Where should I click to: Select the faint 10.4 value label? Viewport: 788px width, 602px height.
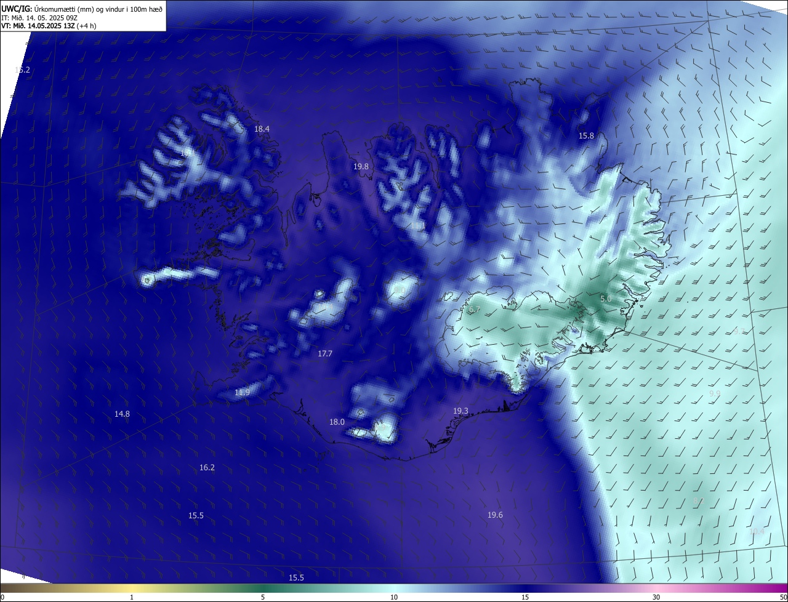[x=757, y=531]
